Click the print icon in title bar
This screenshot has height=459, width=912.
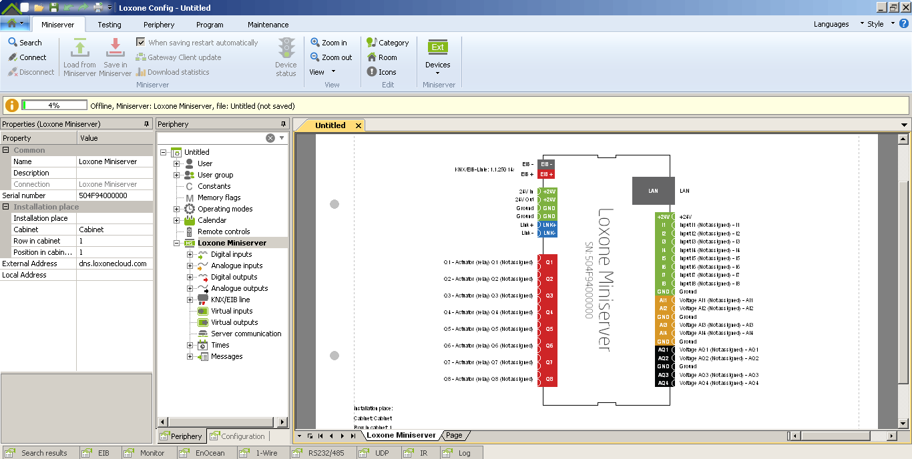pos(98,7)
